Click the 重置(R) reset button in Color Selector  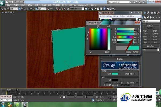(107, 52)
